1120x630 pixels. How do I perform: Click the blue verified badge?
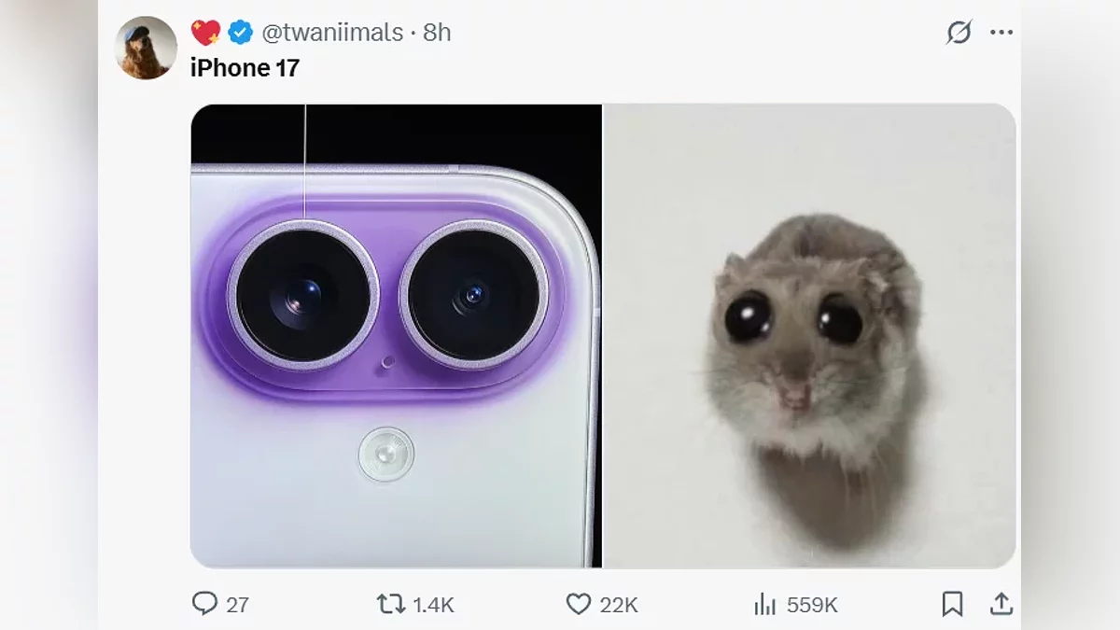point(240,33)
